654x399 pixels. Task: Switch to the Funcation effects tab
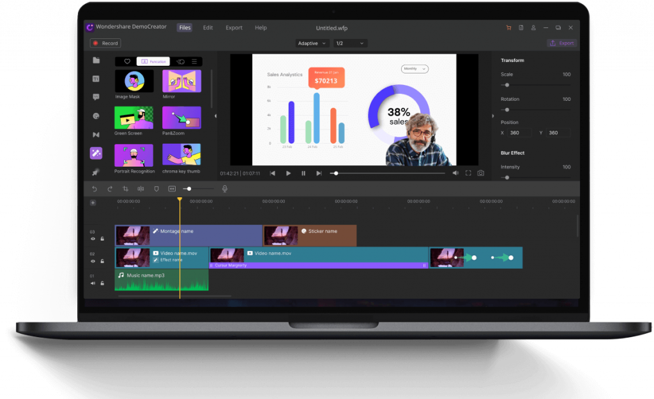point(153,61)
